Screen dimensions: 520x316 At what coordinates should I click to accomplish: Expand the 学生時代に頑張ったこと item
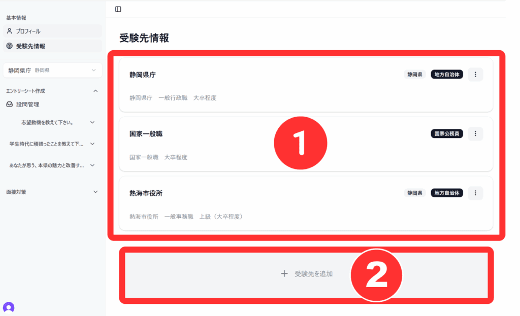point(92,144)
